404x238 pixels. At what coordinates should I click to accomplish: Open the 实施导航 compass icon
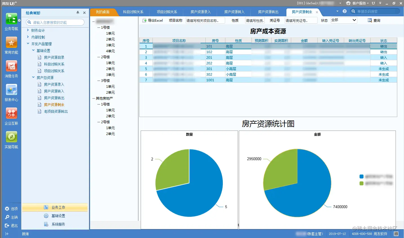(11, 137)
